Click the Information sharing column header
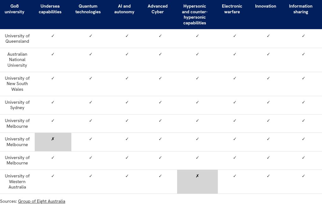The width and height of the screenshot is (322, 204). click(x=301, y=9)
